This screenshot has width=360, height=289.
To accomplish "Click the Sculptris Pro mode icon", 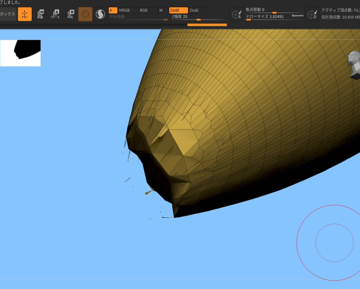I will click(x=100, y=14).
